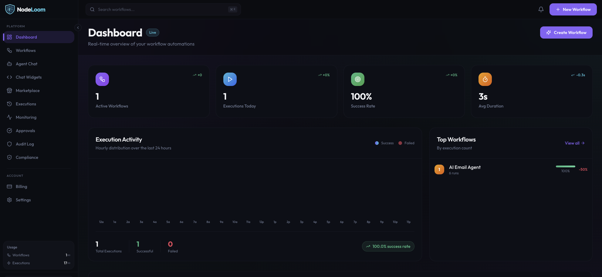Open Agent Chat from the sidebar

click(39, 64)
